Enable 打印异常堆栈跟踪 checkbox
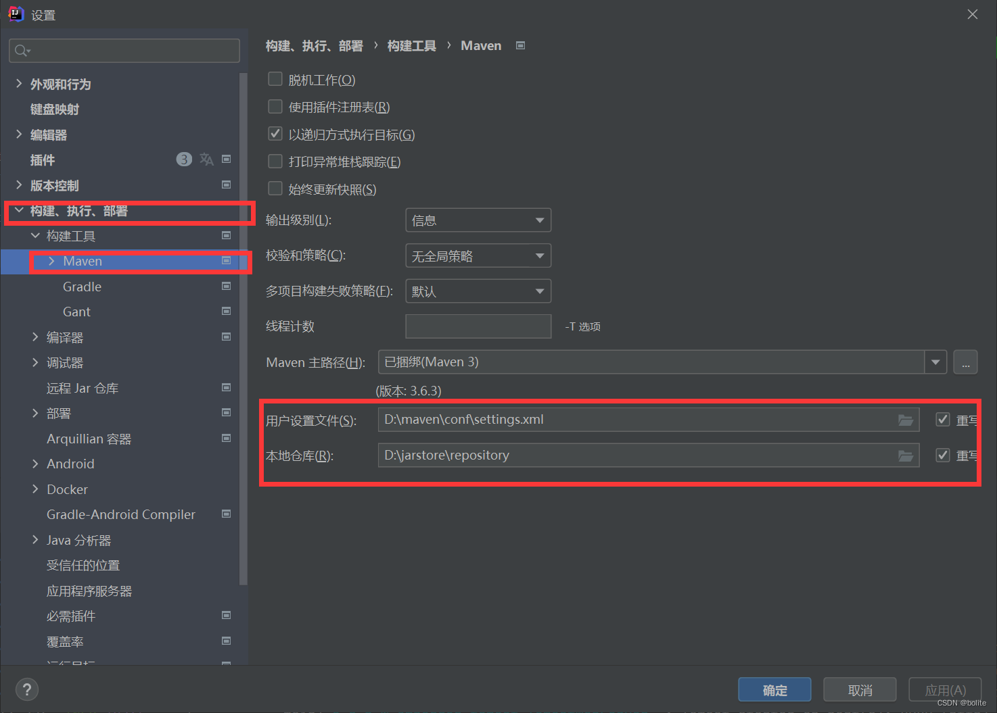997x713 pixels. (x=275, y=161)
